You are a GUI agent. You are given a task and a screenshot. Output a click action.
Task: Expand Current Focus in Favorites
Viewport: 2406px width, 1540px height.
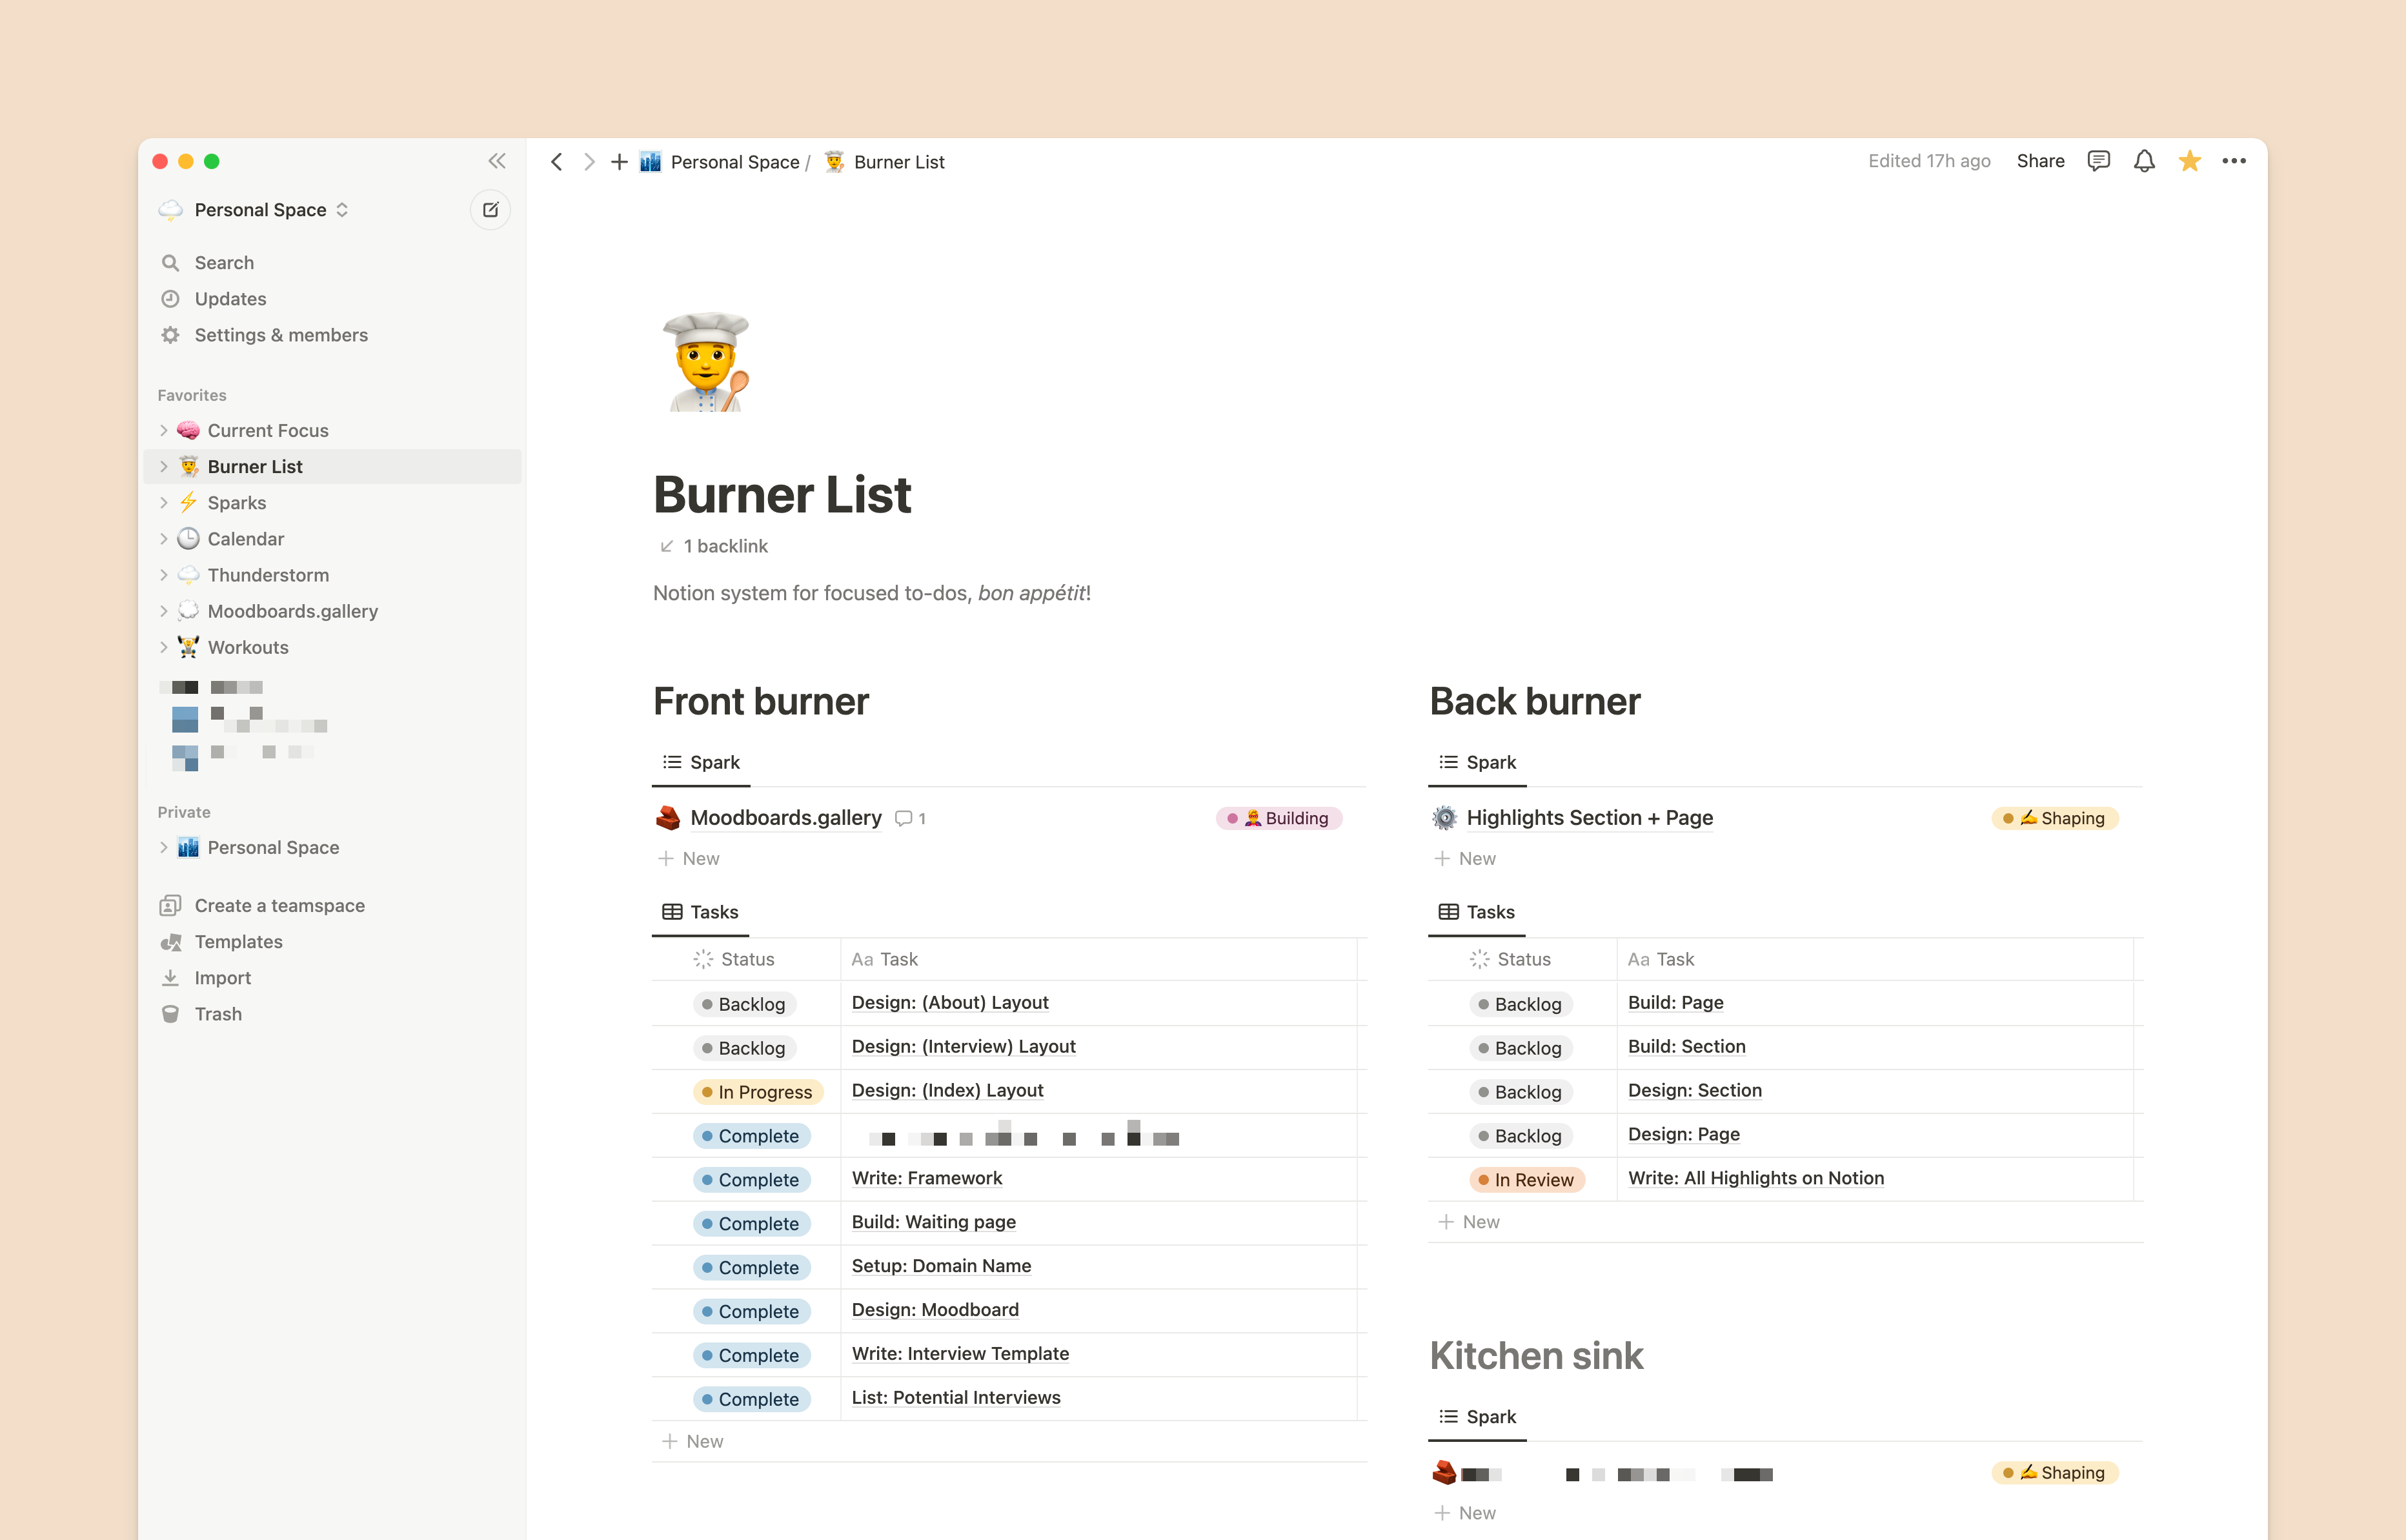164,430
